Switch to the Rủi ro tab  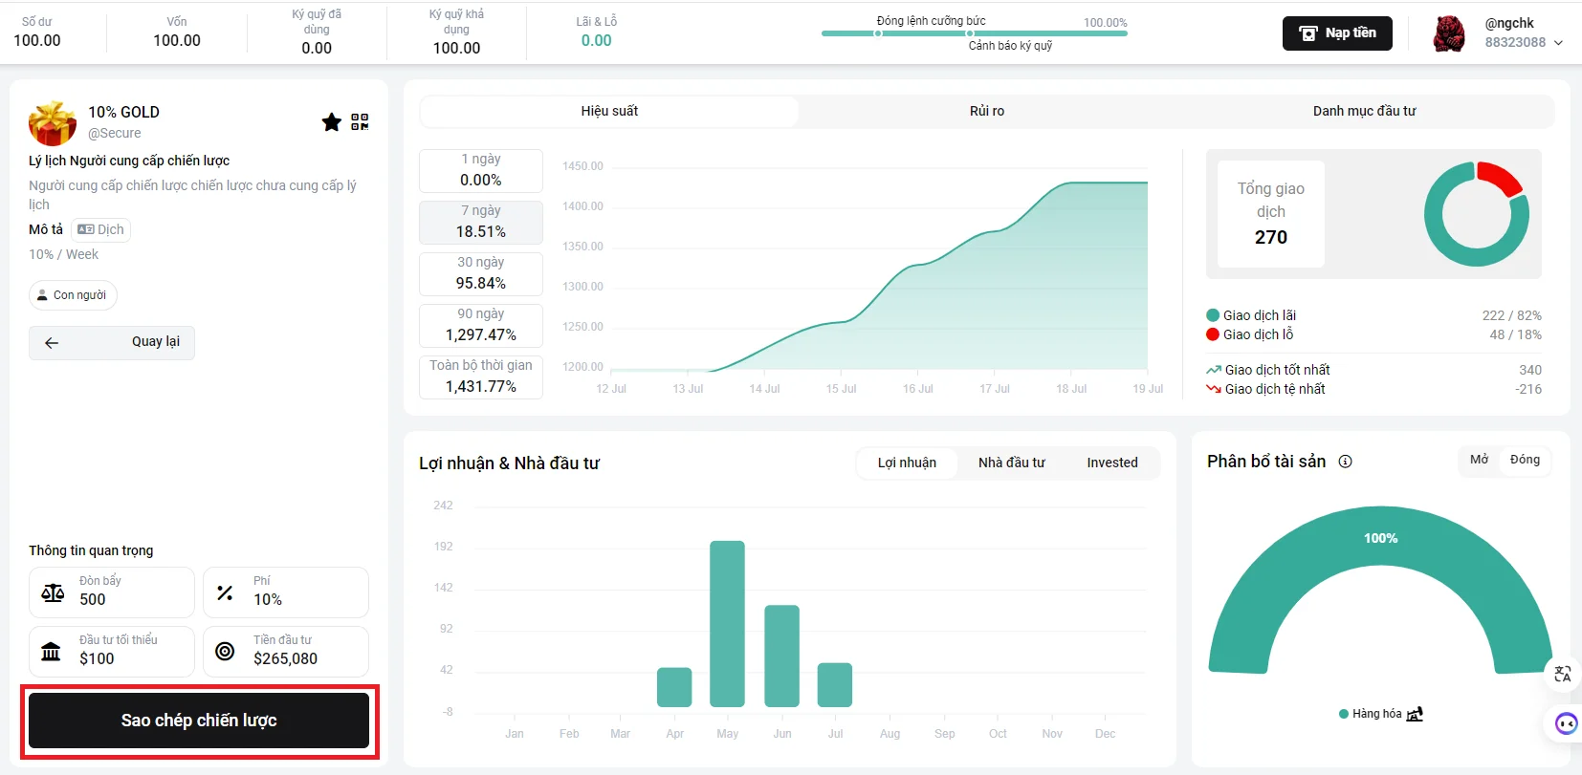(987, 111)
